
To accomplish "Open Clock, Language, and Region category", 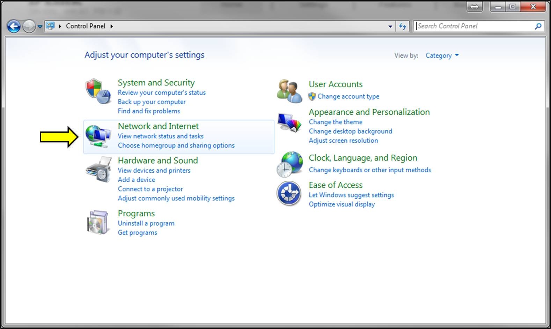I will point(363,158).
